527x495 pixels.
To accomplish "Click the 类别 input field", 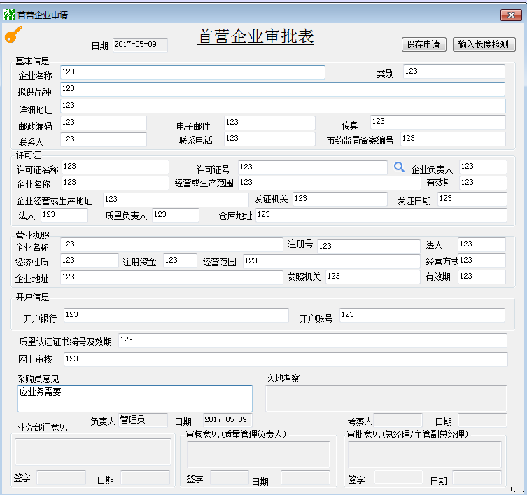I will coord(454,71).
